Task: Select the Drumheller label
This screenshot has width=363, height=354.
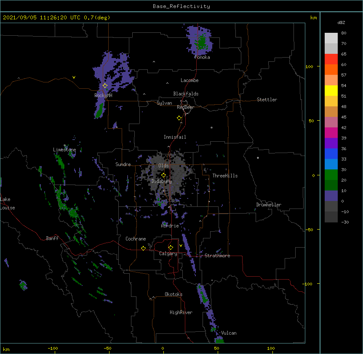Action: 269,205
